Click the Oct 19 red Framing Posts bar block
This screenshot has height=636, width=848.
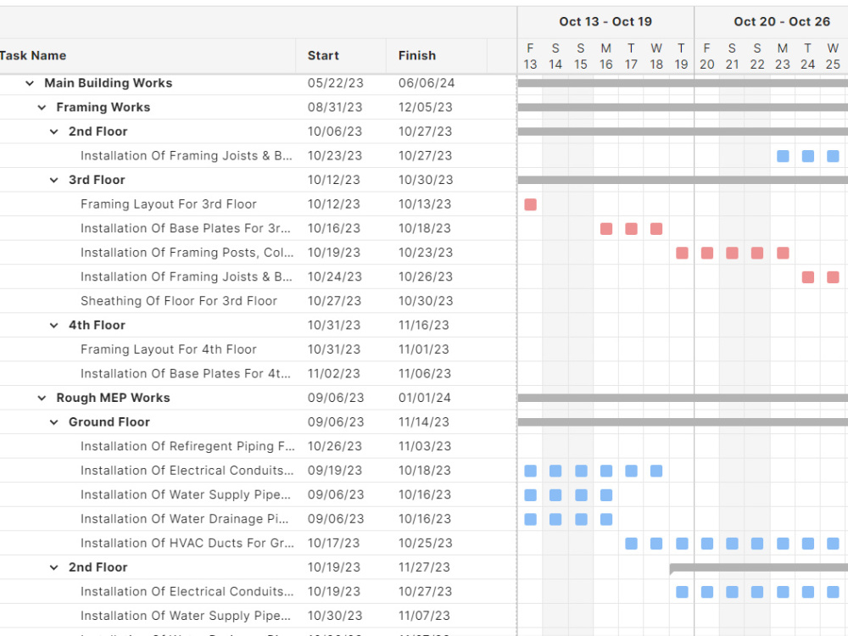tap(682, 253)
